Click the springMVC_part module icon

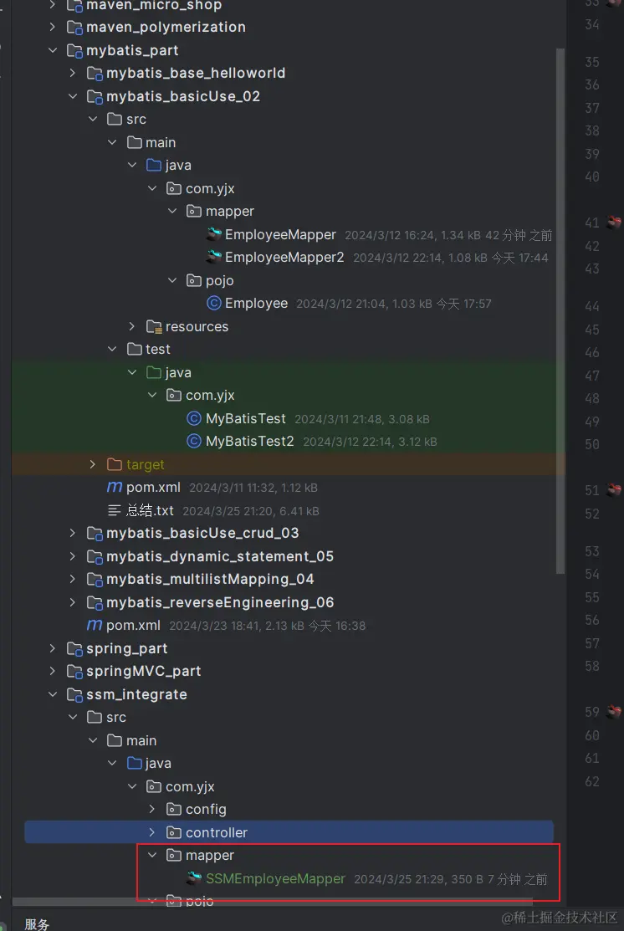point(74,672)
